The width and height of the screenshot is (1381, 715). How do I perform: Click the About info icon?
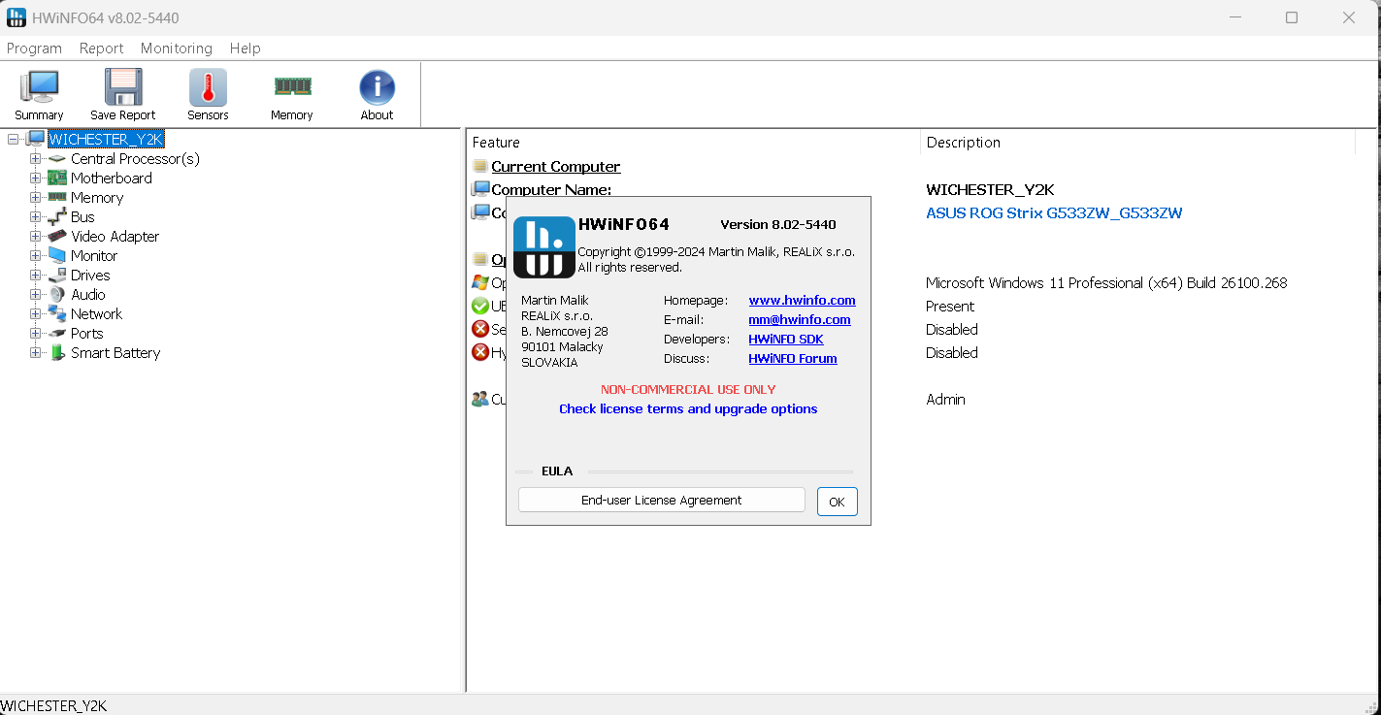click(x=377, y=87)
